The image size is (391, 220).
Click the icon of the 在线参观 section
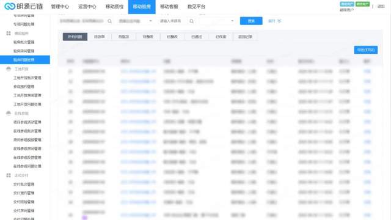[x=9, y=113]
